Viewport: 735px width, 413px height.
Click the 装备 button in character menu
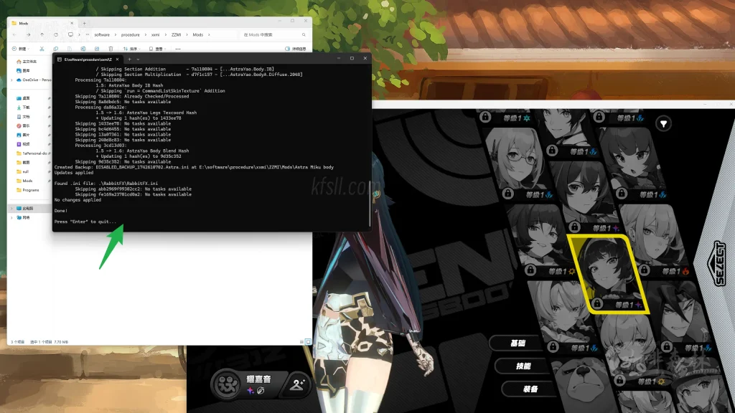pyautogui.click(x=530, y=389)
